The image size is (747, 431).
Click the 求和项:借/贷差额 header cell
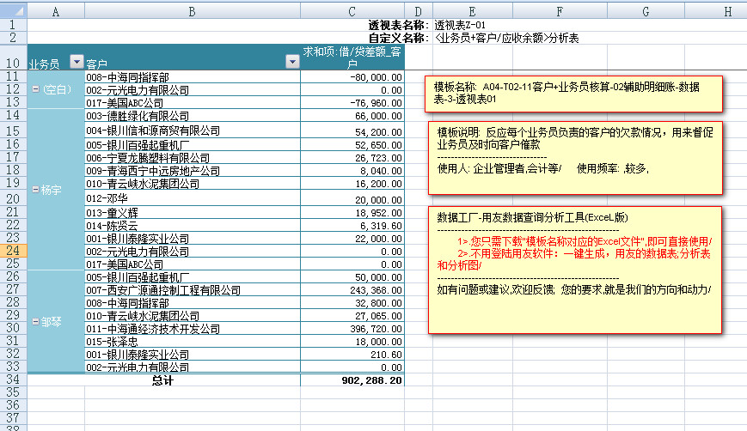[x=352, y=57]
